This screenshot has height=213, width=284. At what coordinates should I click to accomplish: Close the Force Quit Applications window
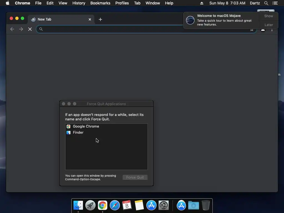(64, 104)
